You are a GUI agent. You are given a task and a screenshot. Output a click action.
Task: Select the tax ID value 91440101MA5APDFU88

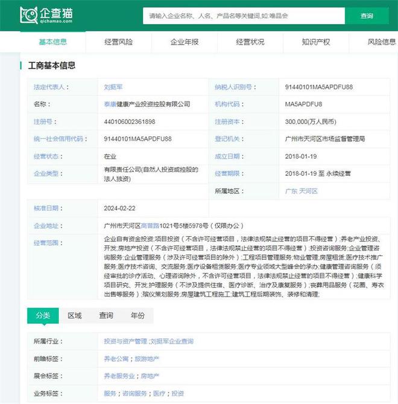(x=319, y=87)
